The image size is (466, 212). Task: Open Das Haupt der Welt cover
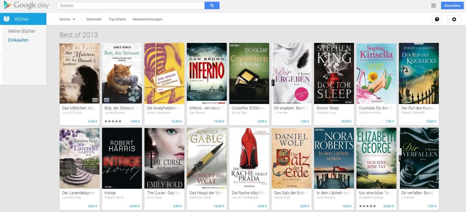tap(207, 158)
